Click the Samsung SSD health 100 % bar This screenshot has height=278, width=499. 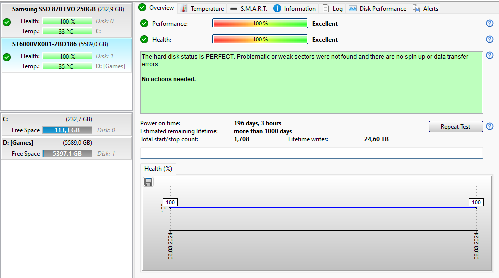67,21
